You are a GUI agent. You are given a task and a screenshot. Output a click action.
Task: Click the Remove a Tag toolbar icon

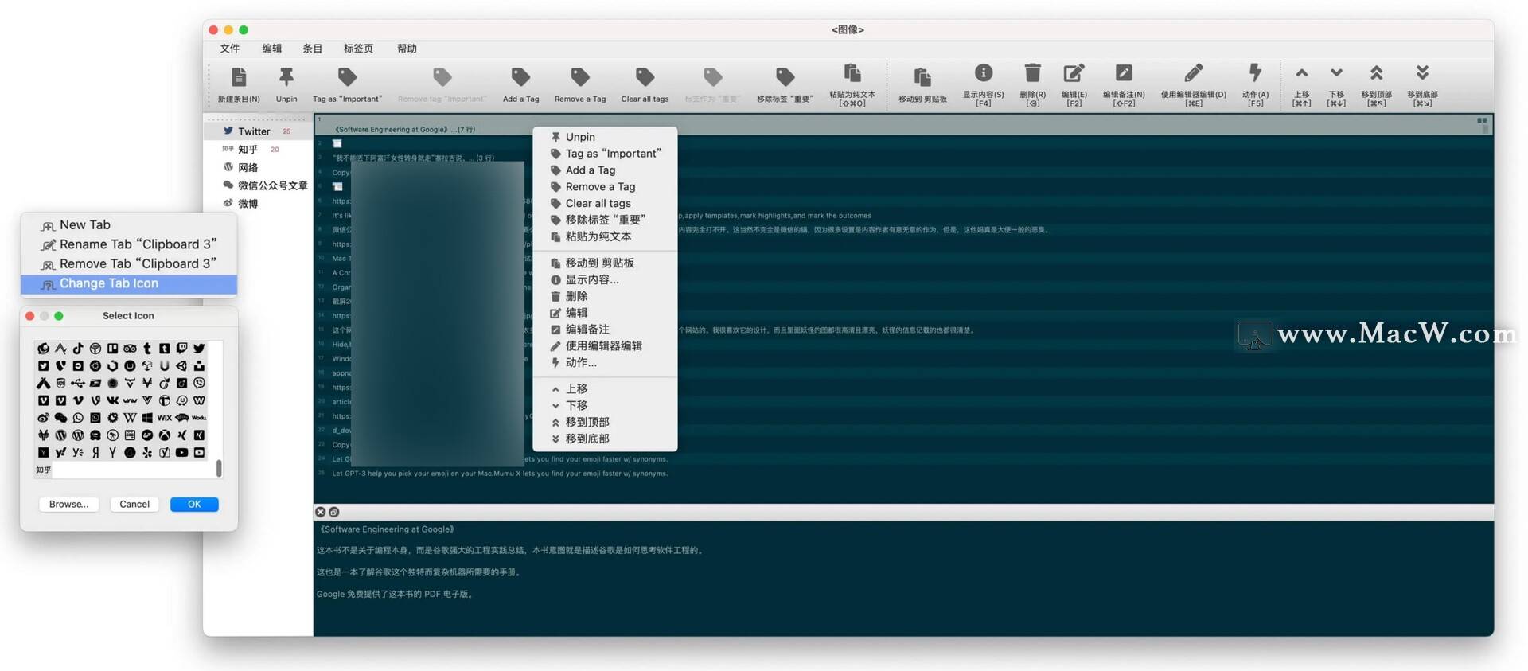point(580,77)
